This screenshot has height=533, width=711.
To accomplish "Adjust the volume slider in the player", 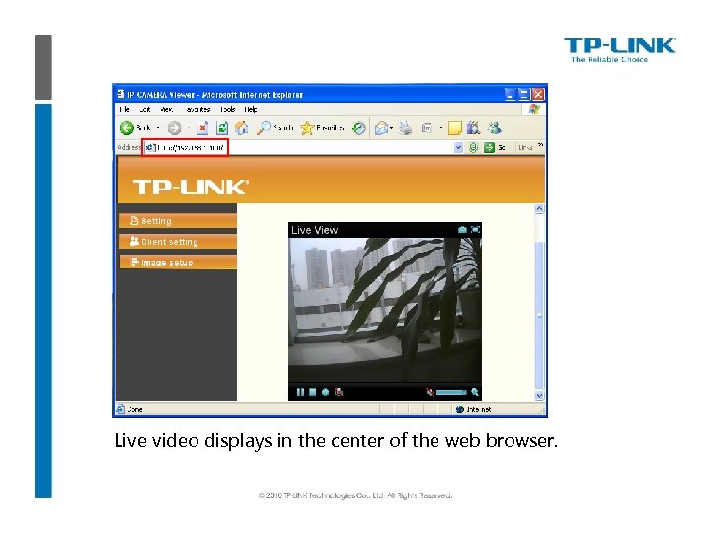I will coord(451,392).
